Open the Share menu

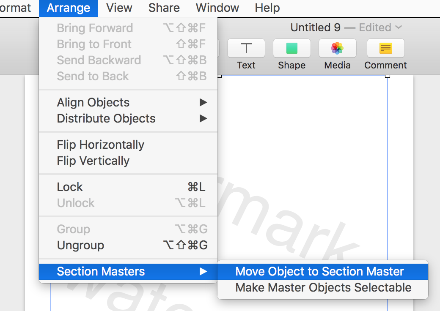coord(164,8)
